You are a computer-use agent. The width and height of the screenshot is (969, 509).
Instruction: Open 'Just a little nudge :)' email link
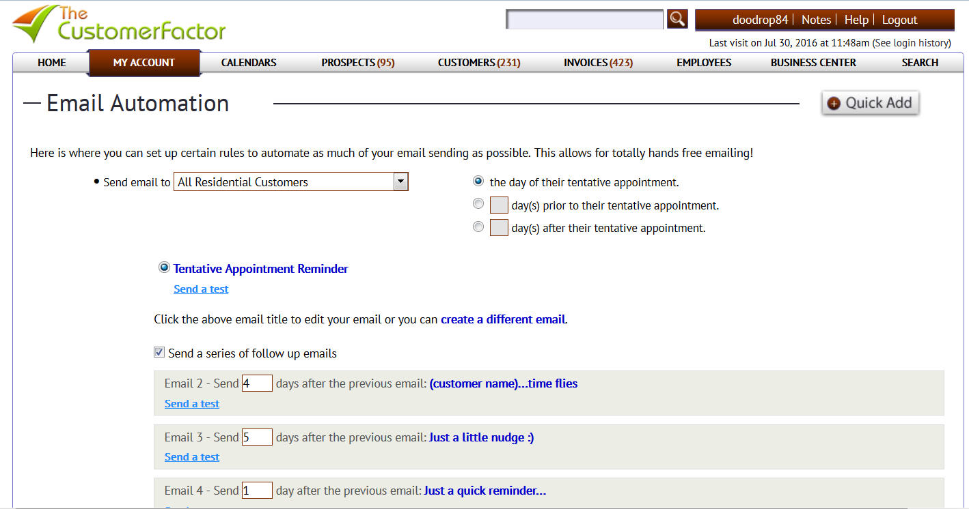point(481,437)
